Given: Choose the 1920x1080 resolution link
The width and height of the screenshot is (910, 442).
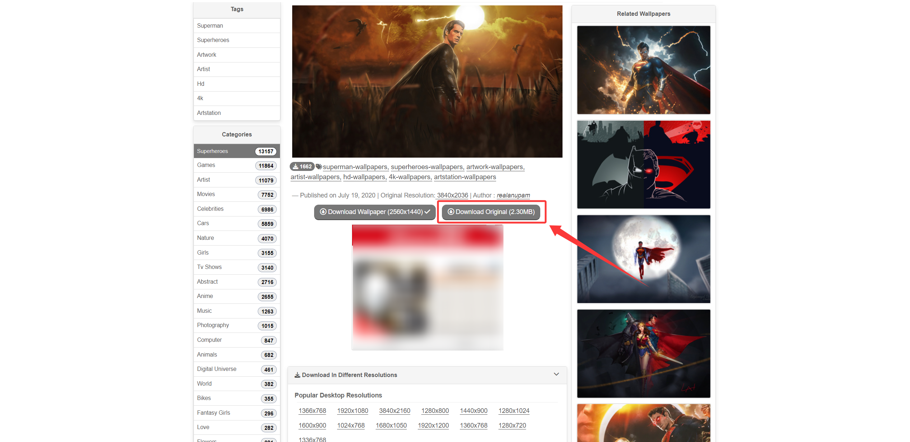Looking at the screenshot, I should (353, 411).
